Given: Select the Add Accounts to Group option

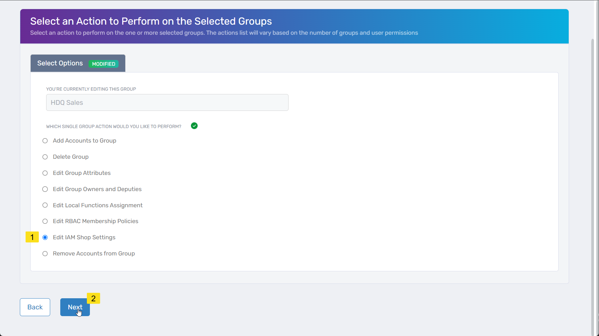Looking at the screenshot, I should 45,141.
